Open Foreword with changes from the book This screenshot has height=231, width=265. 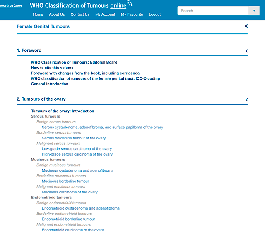pyautogui.click(x=85, y=73)
